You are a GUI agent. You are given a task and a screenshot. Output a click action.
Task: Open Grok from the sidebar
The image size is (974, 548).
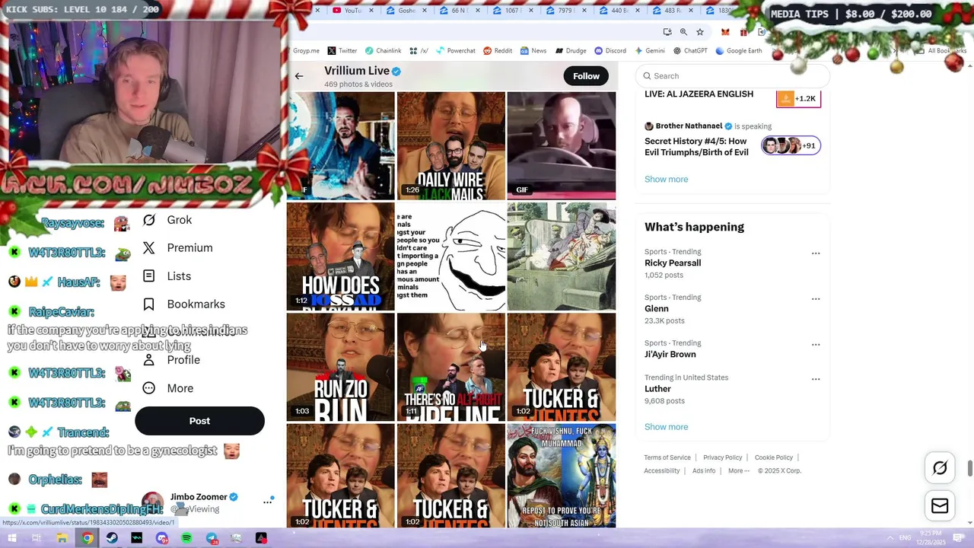pyautogui.click(x=168, y=220)
